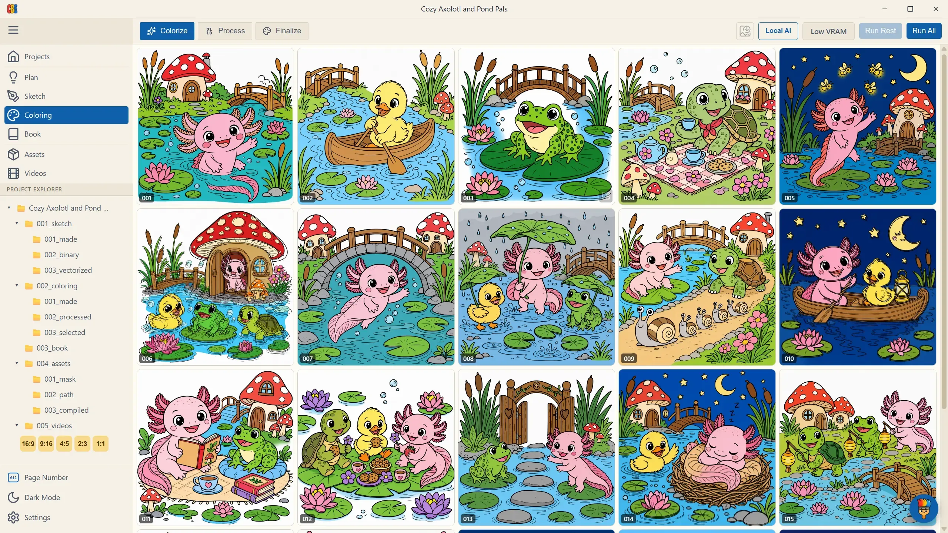This screenshot has width=948, height=533.
Task: Click the Projects home icon
Action: tap(13, 56)
